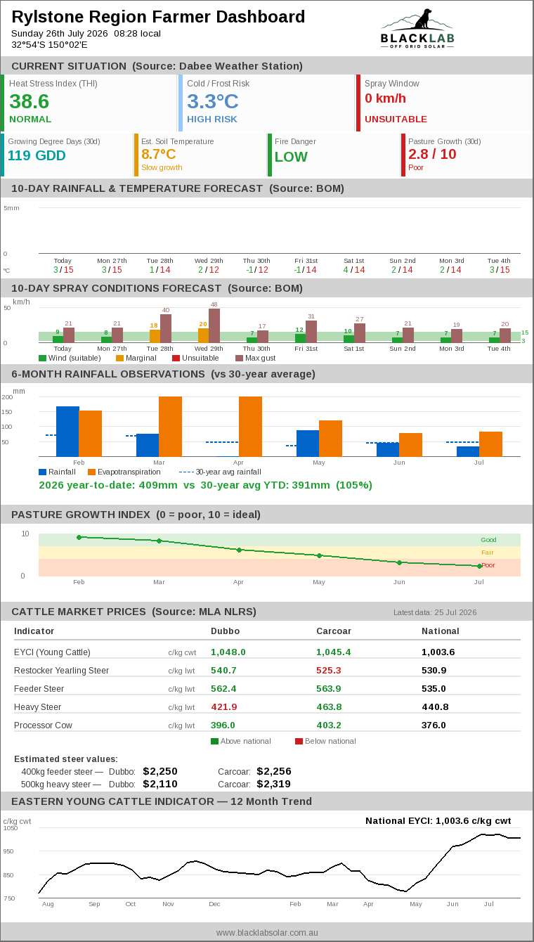
Task: Click the Dubbo feeder steer value $2,250
Action: click(160, 771)
